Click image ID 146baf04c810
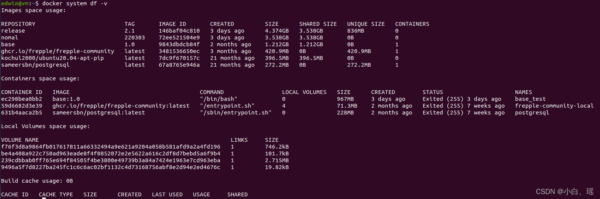Screen dimensions: 600x199 [179, 31]
